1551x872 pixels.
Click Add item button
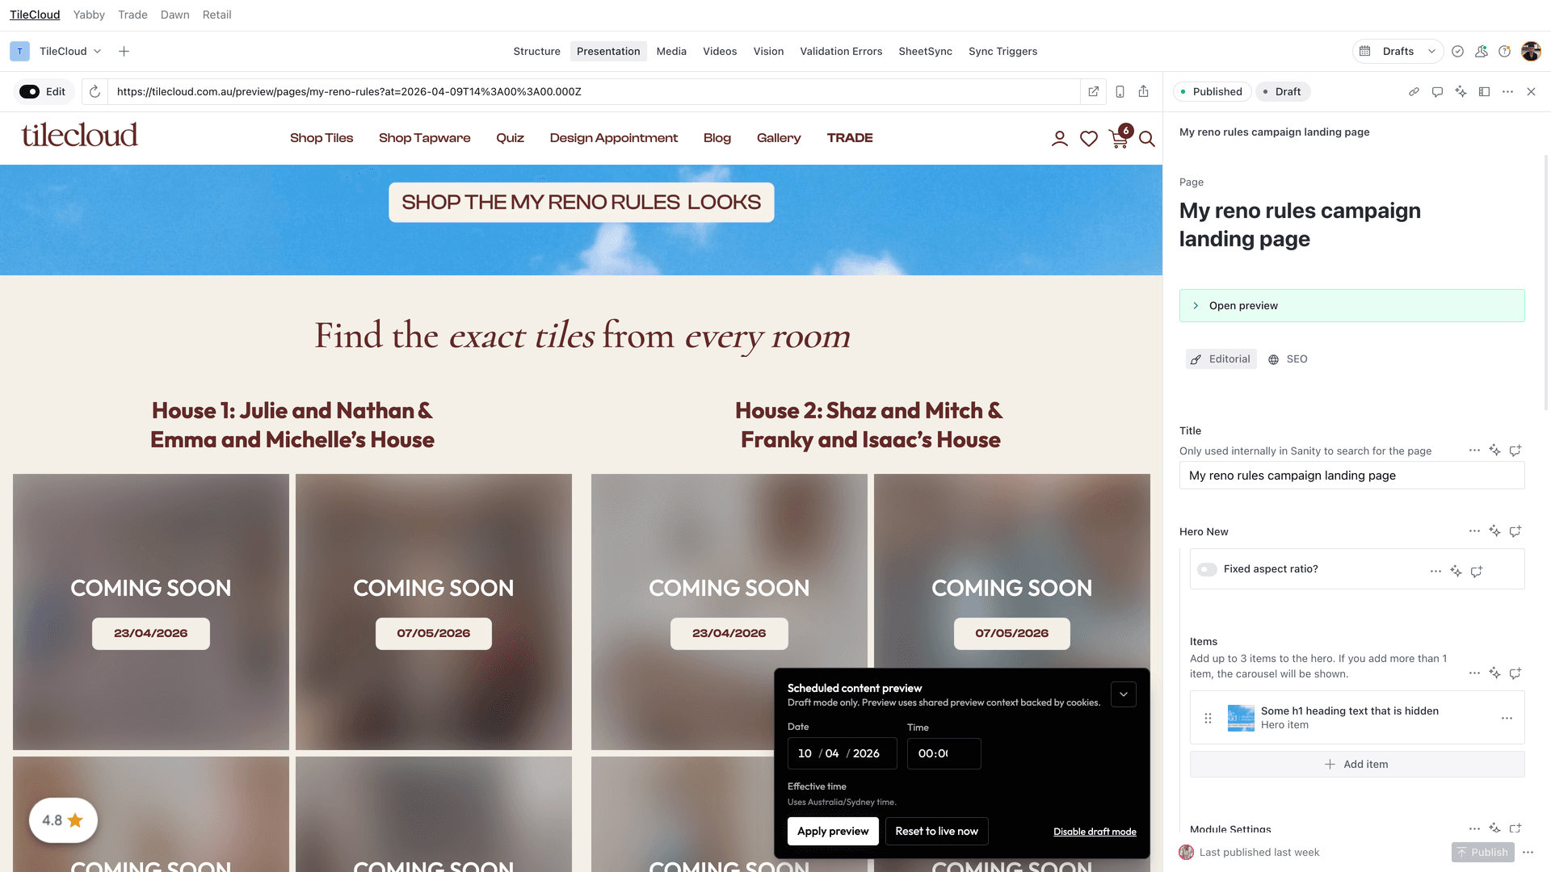coord(1357,764)
